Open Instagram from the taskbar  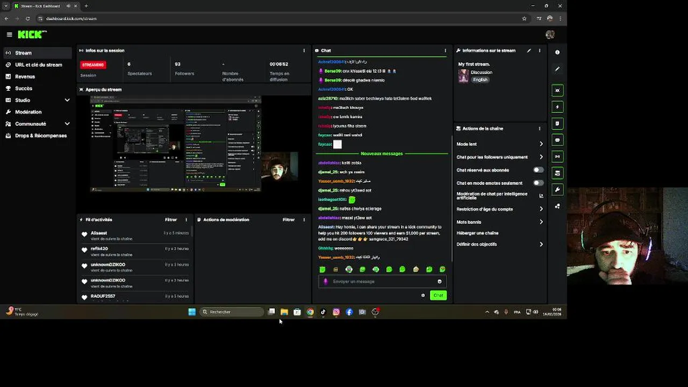click(x=336, y=312)
